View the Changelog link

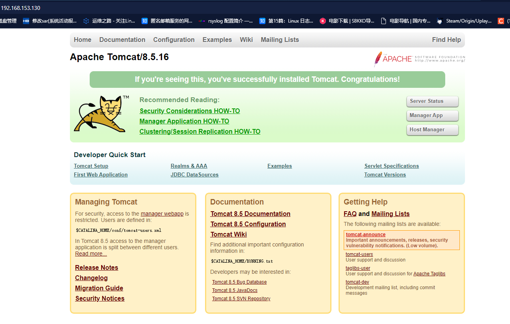[91, 278]
